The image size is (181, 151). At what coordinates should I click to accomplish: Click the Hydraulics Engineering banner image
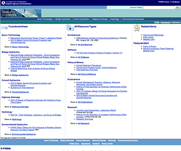(21, 13)
